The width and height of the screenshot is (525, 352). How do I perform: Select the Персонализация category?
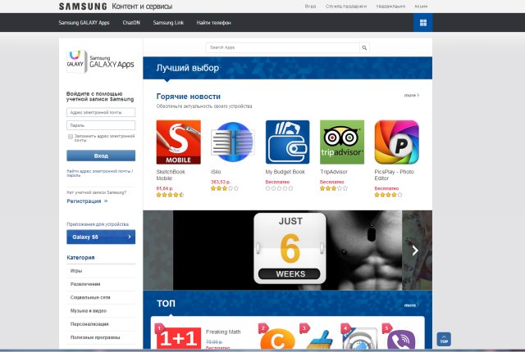point(101,324)
